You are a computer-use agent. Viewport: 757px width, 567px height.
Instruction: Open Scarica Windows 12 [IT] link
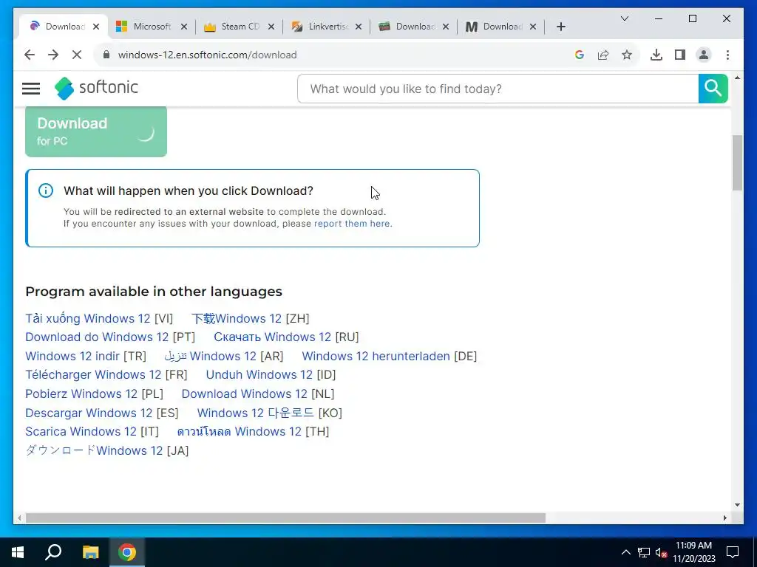(x=81, y=431)
